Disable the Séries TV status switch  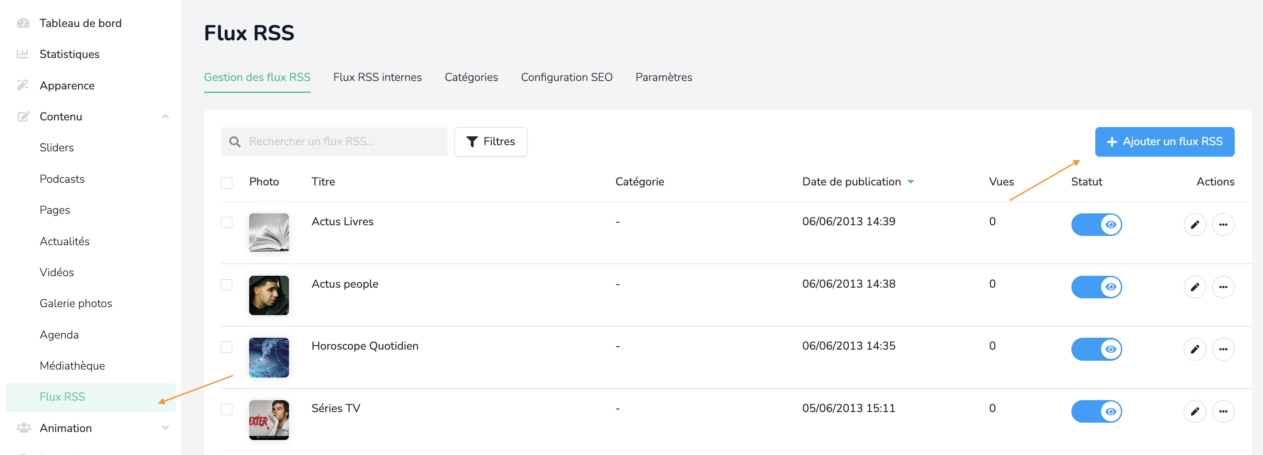click(x=1096, y=411)
